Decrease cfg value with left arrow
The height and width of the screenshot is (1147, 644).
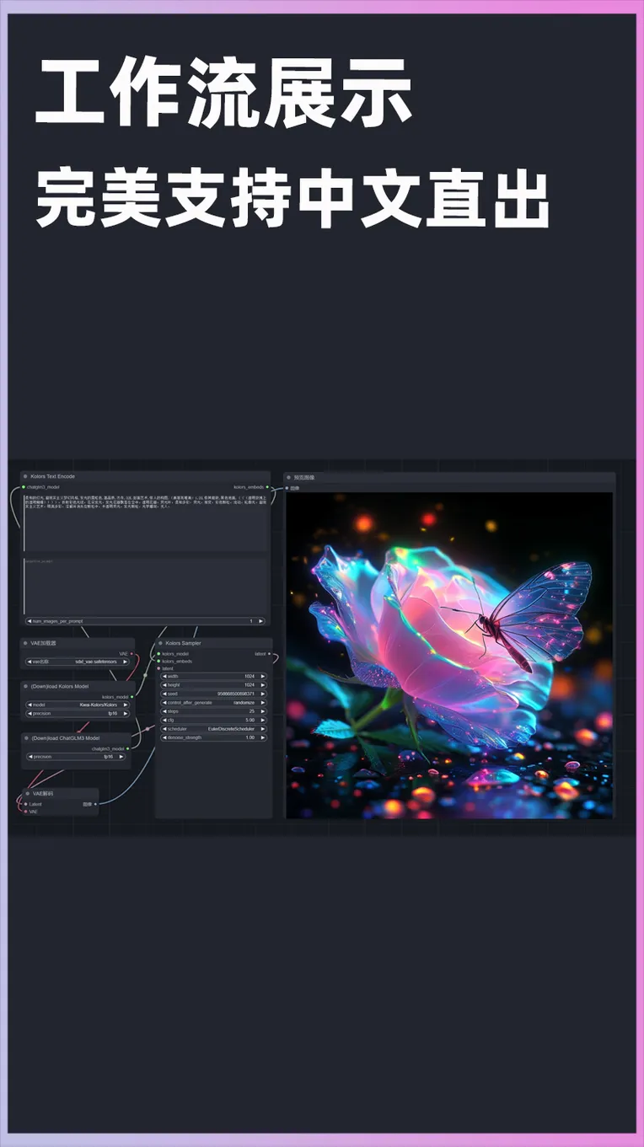[x=164, y=720]
